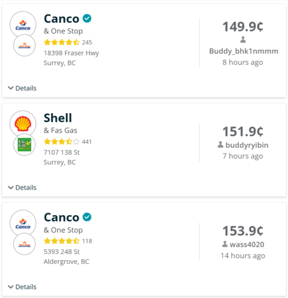Open the Canco Fraser Hwy station title
The width and height of the screenshot is (288, 298).
pos(61,19)
